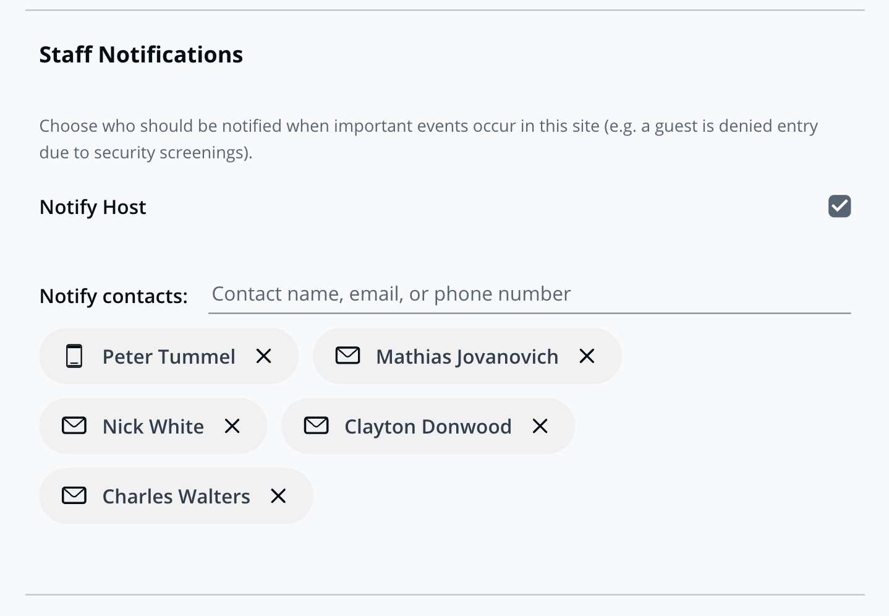Click the Notify contacts label
Screen dimensions: 889x616
coord(114,296)
